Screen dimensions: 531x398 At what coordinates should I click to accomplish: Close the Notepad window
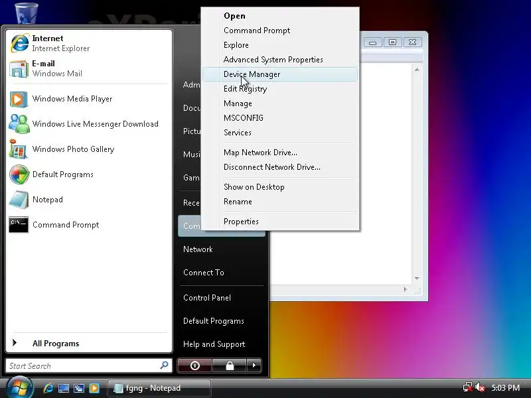pos(412,42)
